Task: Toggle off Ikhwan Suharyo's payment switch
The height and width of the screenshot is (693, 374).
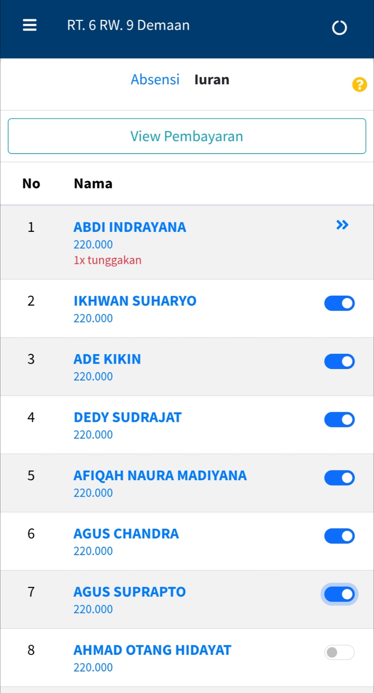Action: tap(339, 303)
